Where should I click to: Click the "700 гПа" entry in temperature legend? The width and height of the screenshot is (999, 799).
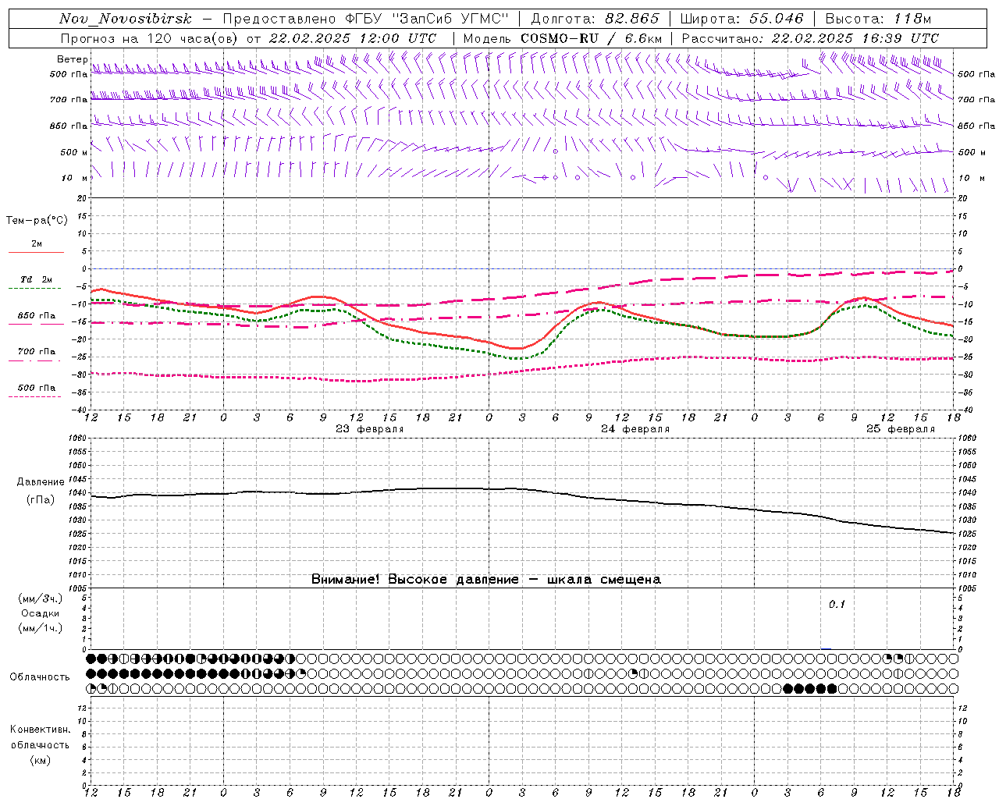click(x=37, y=351)
